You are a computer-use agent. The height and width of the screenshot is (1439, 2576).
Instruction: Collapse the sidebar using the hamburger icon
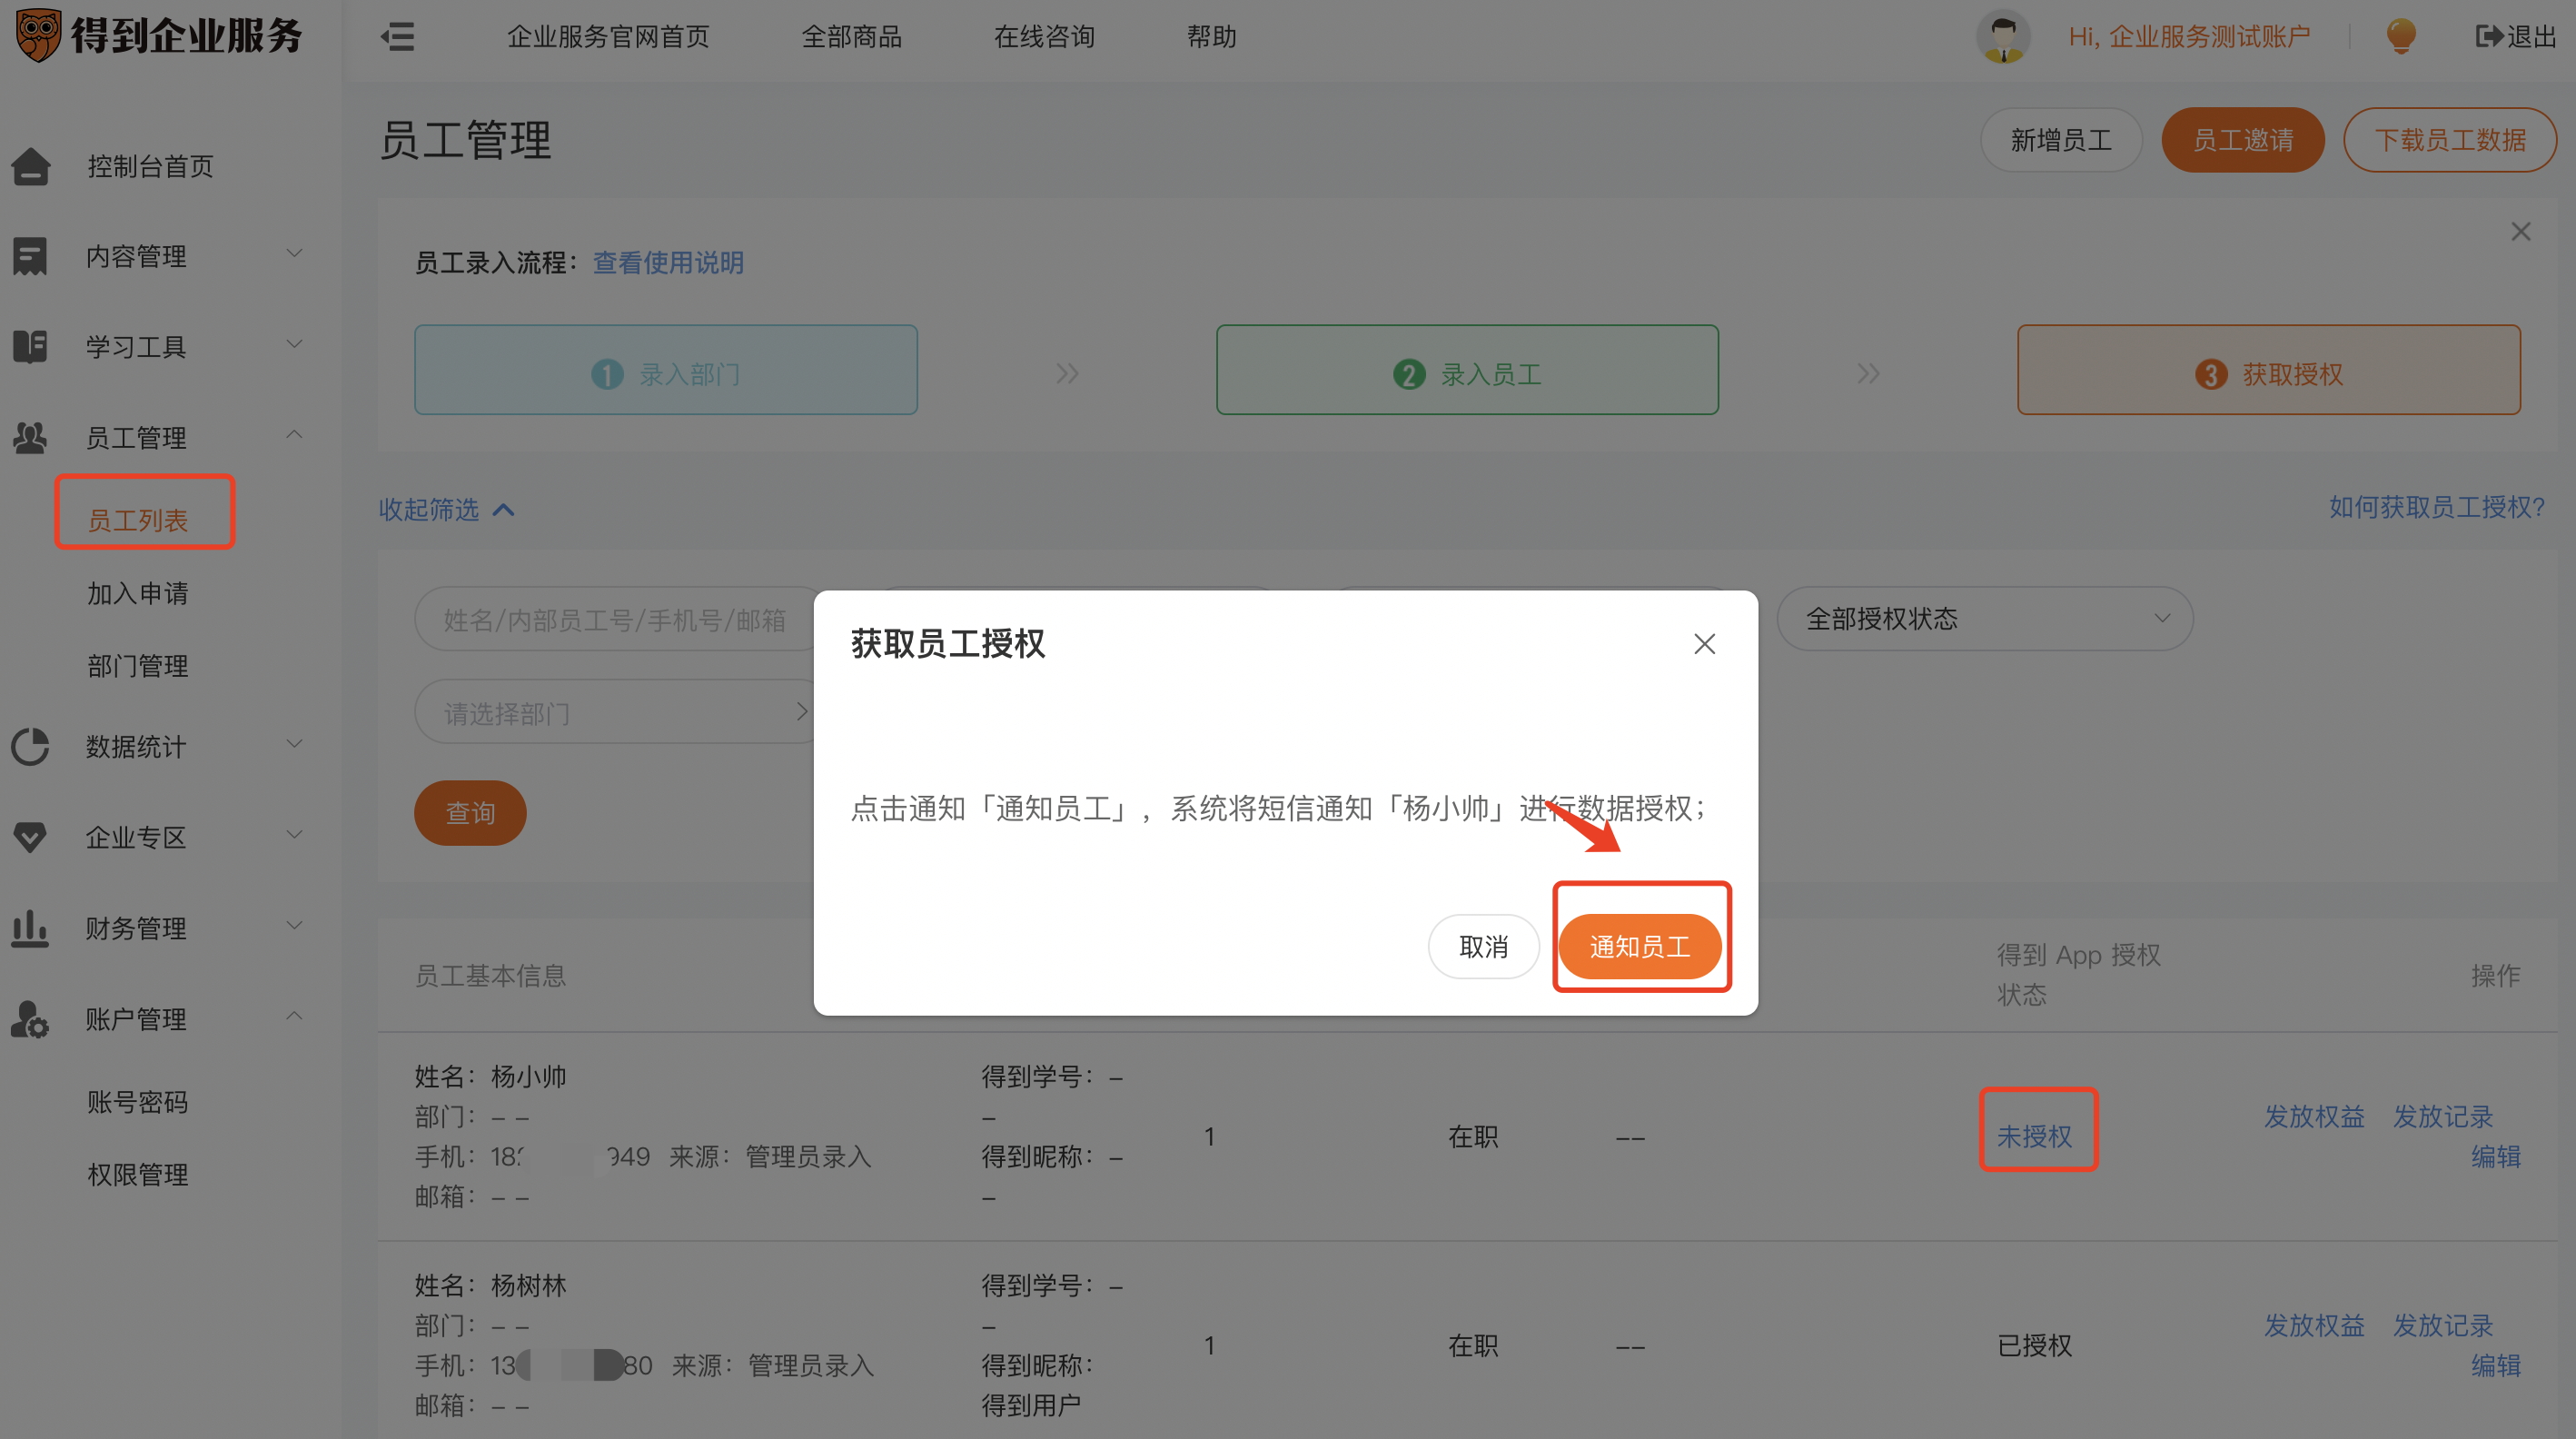397,36
